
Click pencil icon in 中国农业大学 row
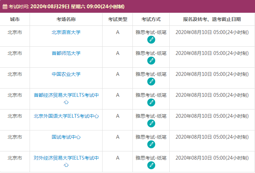(151, 82)
